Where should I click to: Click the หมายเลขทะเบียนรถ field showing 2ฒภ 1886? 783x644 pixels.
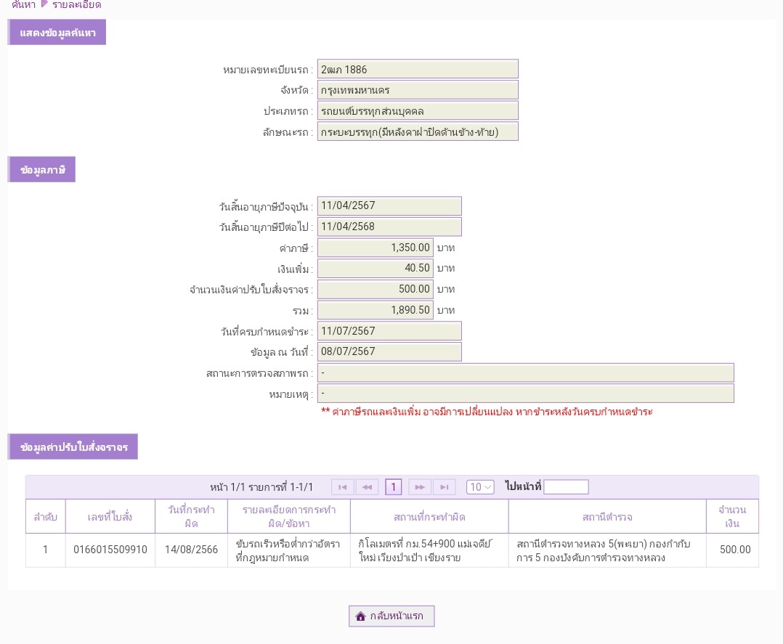pyautogui.click(x=418, y=69)
